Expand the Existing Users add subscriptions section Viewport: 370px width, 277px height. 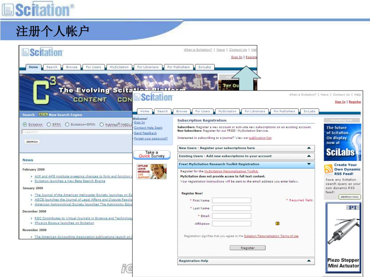pyautogui.click(x=246, y=156)
